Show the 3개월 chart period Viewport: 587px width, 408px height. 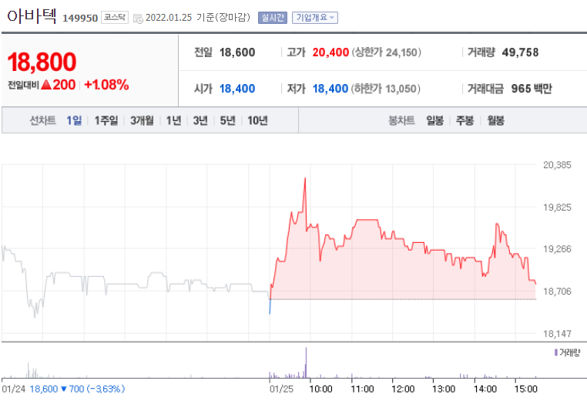coord(142,120)
